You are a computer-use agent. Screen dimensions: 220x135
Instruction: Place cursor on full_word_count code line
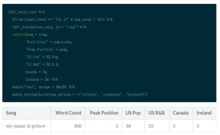[x=26, y=12]
